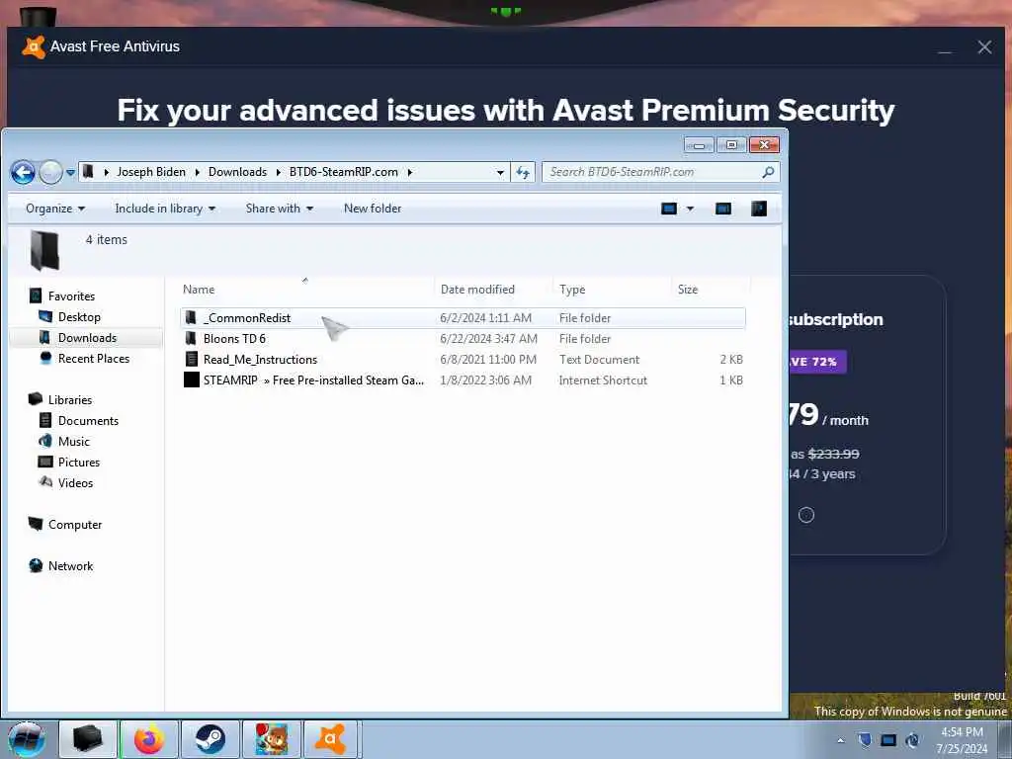Click the Avast logo in title bar
The width and height of the screenshot is (1012, 759).
click(x=34, y=47)
